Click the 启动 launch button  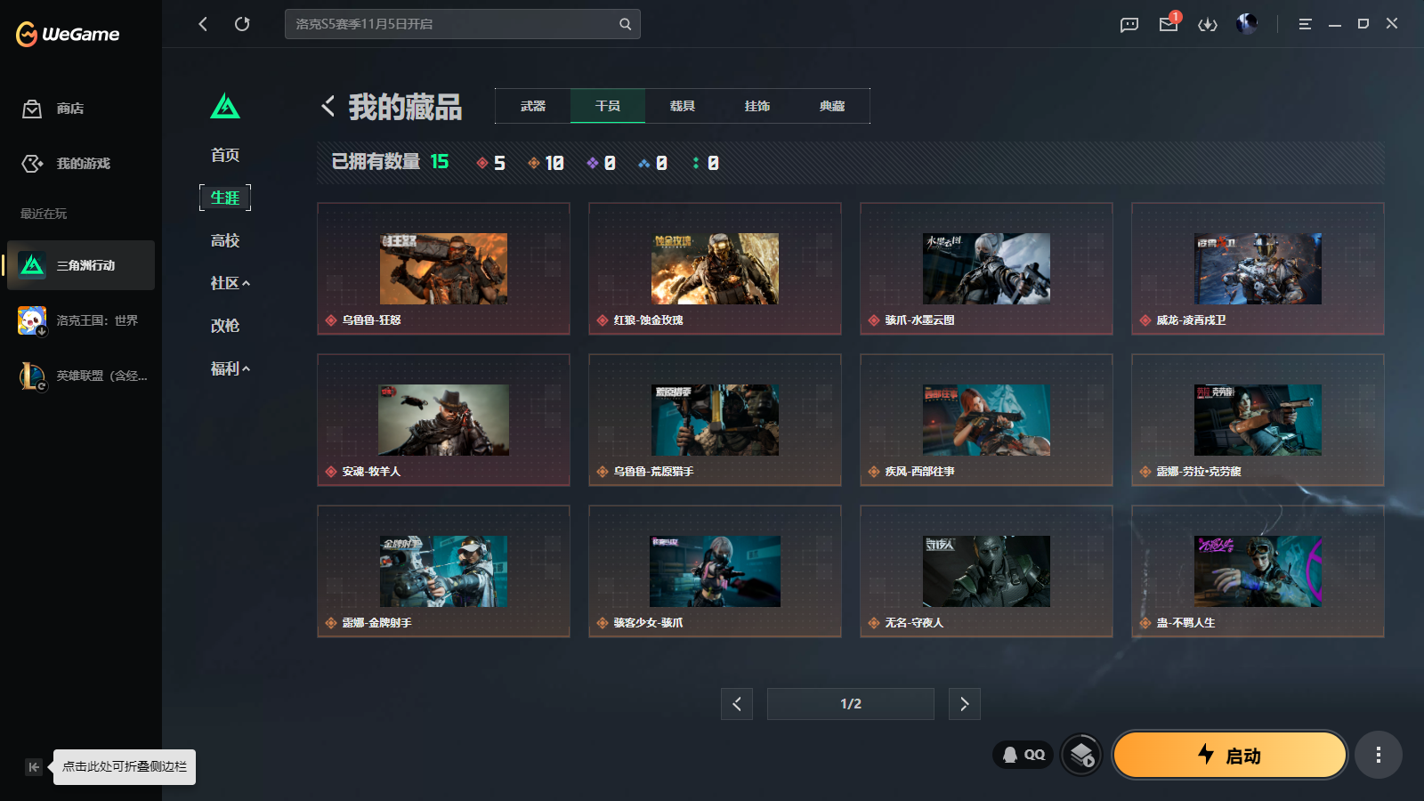click(x=1229, y=756)
